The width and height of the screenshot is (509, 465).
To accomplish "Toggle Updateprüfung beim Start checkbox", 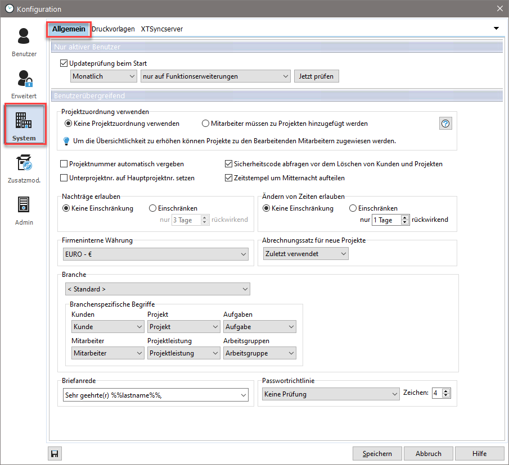I will 64,63.
